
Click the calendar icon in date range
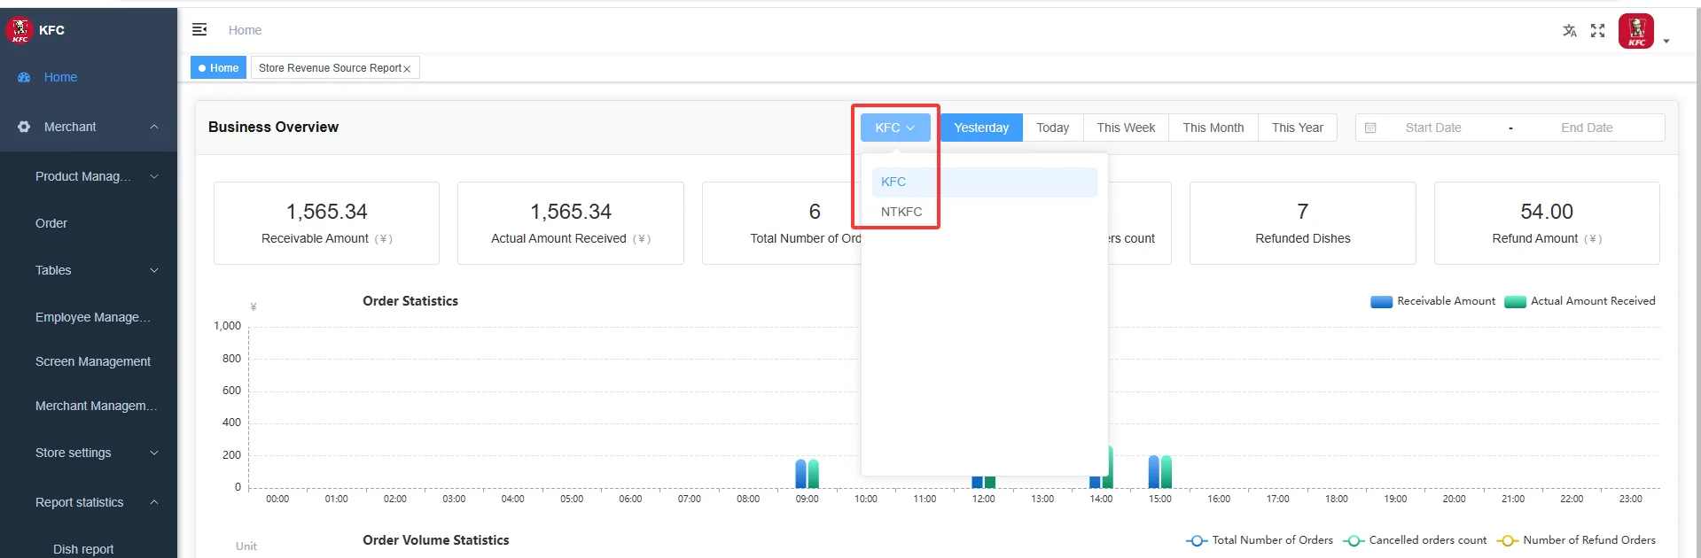point(1370,128)
